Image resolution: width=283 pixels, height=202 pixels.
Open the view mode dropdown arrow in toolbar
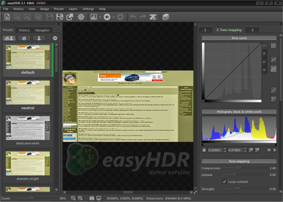99,17
